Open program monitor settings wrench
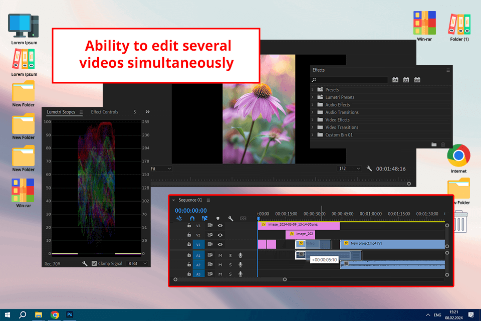Screen dimensions: 481x321 tap(369, 169)
